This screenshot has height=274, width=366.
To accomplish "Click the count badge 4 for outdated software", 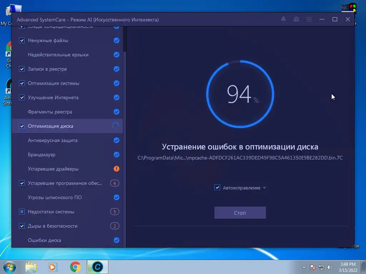I will [115, 183].
